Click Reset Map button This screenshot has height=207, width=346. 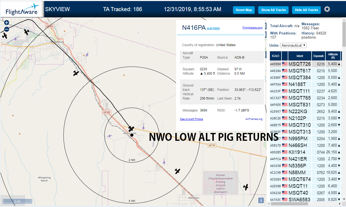click(x=244, y=10)
